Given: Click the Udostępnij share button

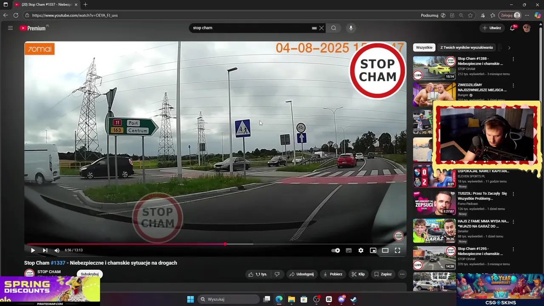Looking at the screenshot, I should pyautogui.click(x=301, y=274).
